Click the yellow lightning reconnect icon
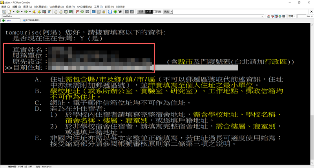314x168 pixels. [39, 12]
